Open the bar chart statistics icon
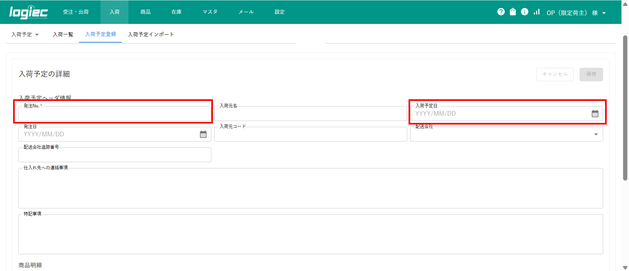The height and width of the screenshot is (271, 629). [x=537, y=12]
